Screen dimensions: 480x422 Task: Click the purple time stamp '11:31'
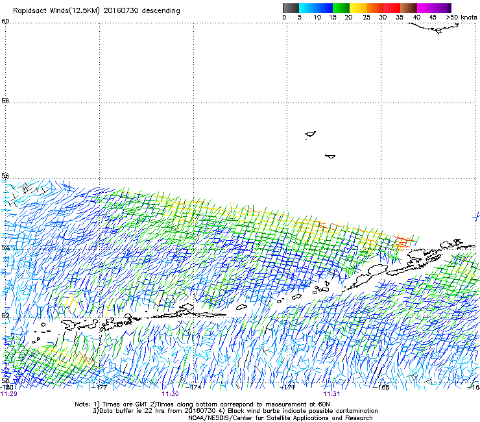(x=331, y=394)
